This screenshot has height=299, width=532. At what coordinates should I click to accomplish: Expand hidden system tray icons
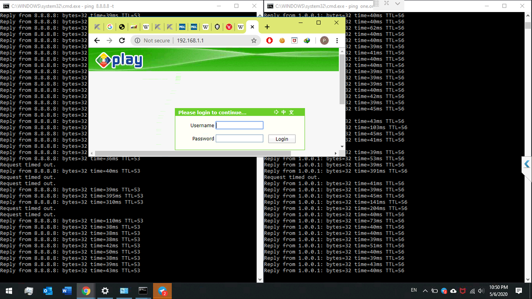coord(425,291)
